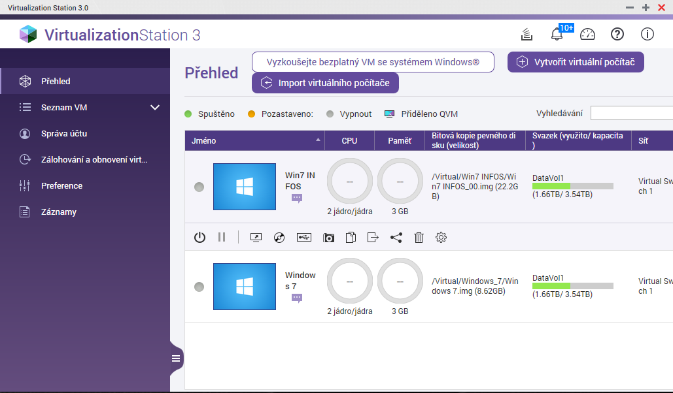Open Zálohování a obnovení sidebar item
This screenshot has height=393, width=673.
pyautogui.click(x=86, y=159)
